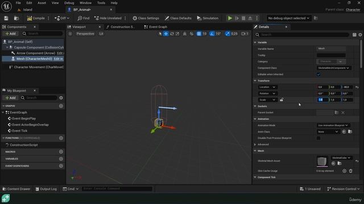Open the Asset menu

[42, 3]
